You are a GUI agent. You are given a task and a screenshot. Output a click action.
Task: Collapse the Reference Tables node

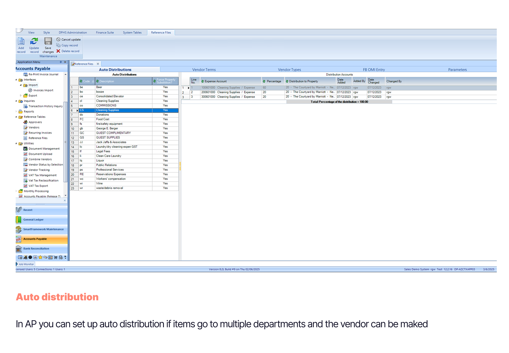coord(16,117)
